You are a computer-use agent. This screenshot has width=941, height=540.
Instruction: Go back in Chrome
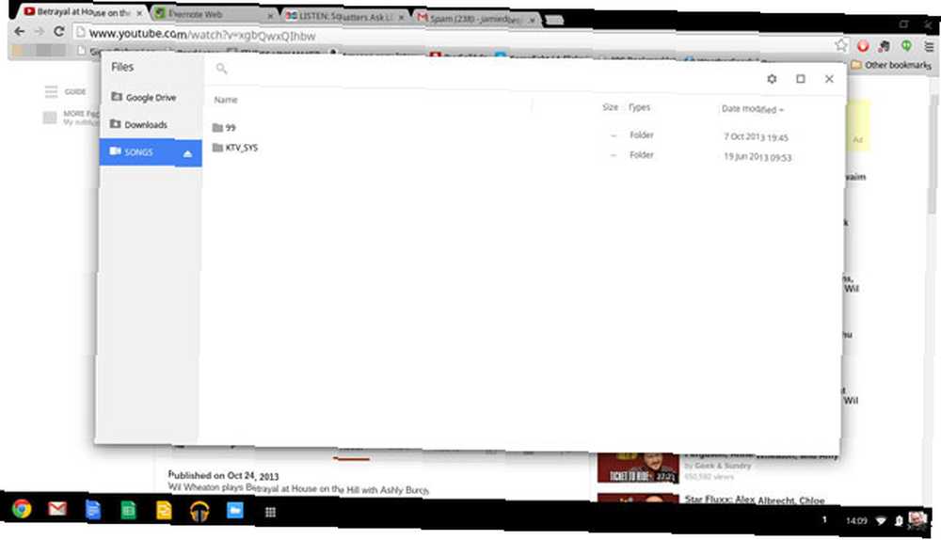(x=19, y=31)
